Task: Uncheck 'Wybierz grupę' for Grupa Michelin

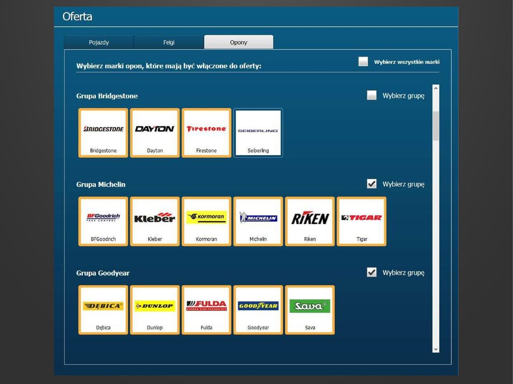Action: (x=372, y=184)
